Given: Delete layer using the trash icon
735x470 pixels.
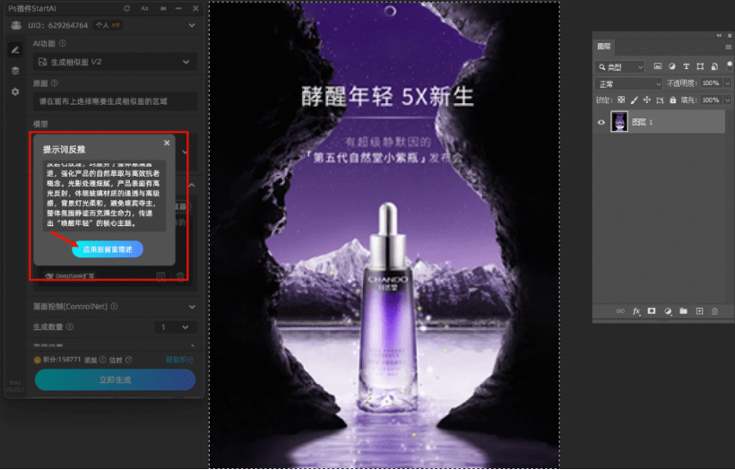Looking at the screenshot, I should click(715, 311).
